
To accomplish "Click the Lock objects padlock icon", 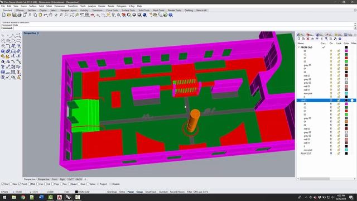I will (x=118, y=15).
